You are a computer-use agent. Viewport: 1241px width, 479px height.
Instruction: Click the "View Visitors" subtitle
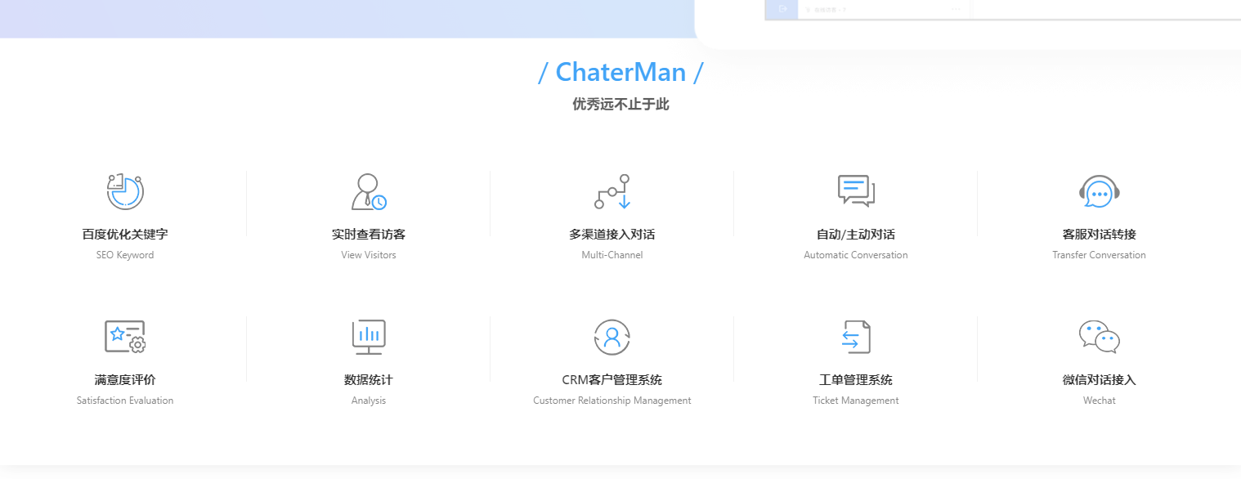[x=369, y=255]
